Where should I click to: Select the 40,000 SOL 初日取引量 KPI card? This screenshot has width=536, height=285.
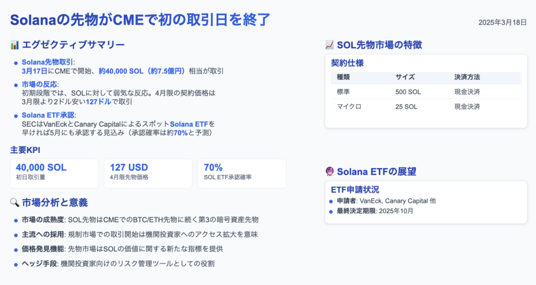(x=54, y=173)
